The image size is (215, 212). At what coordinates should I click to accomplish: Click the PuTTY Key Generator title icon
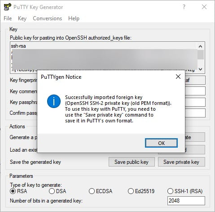[7, 7]
